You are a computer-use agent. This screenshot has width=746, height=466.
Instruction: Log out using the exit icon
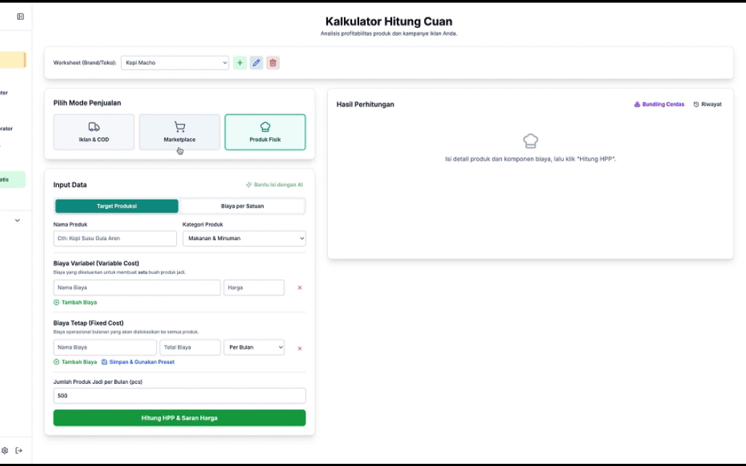[19, 451]
